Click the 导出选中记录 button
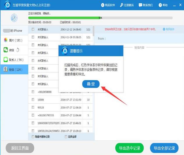Image resolution: width=184 pixels, height=155 pixels. (x=130, y=148)
